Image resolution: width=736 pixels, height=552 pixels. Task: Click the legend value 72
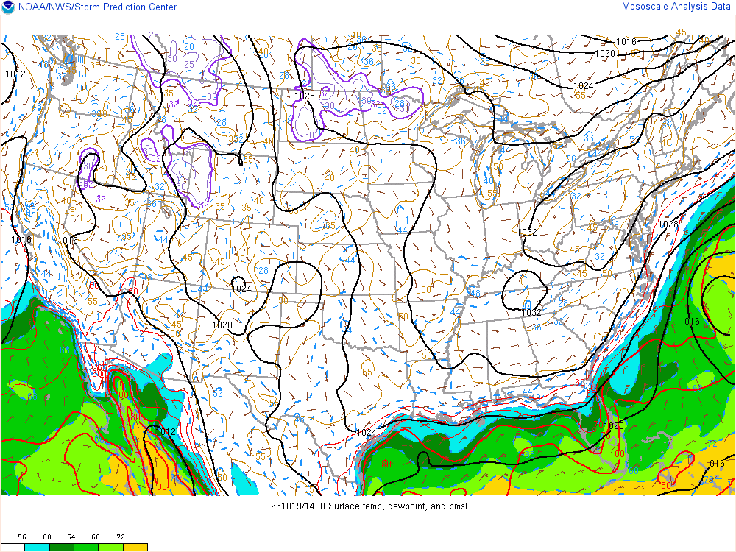(121, 537)
